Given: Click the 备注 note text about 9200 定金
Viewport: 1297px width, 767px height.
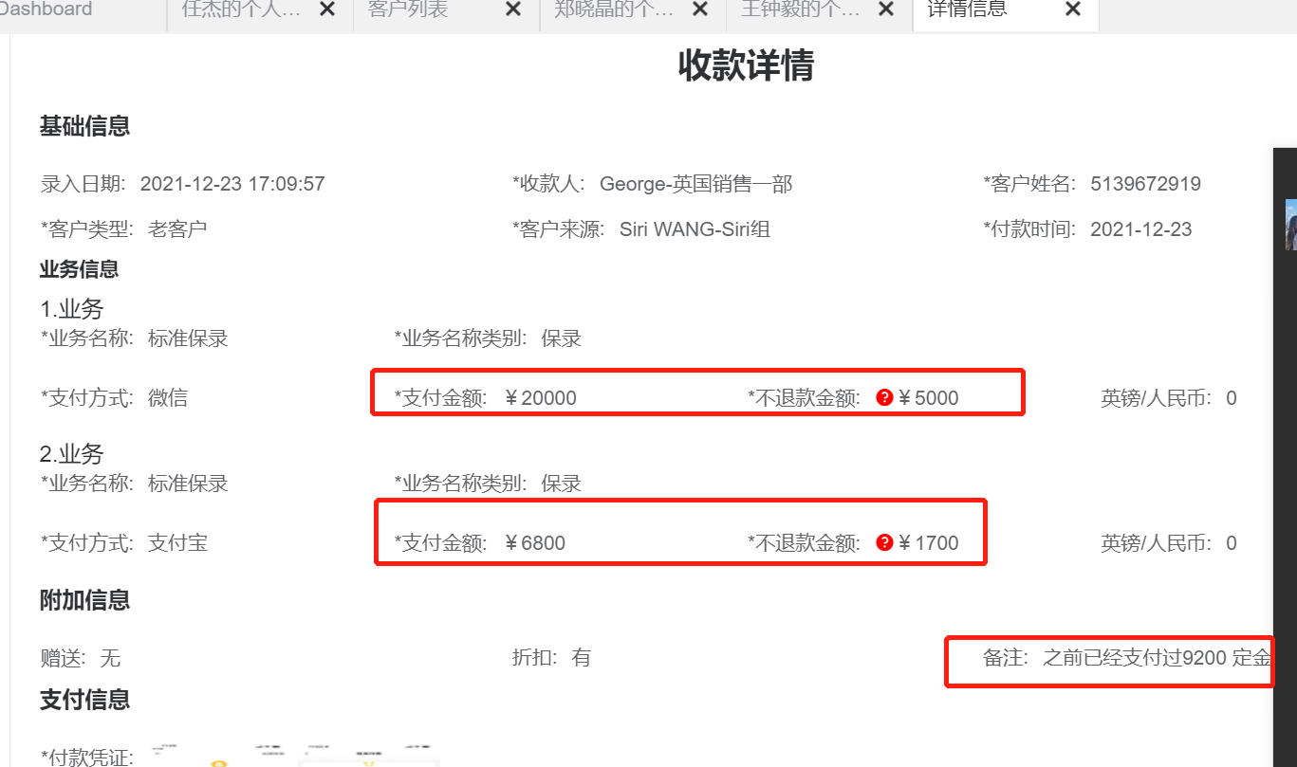Looking at the screenshot, I should click(x=1156, y=658).
